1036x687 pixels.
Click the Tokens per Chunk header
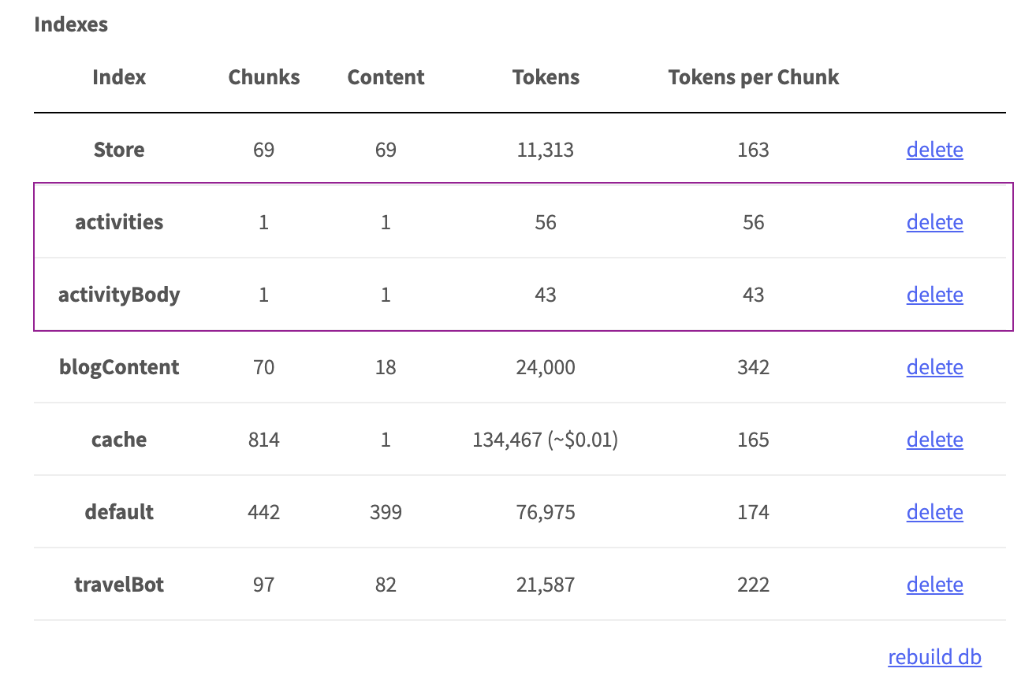pos(753,77)
